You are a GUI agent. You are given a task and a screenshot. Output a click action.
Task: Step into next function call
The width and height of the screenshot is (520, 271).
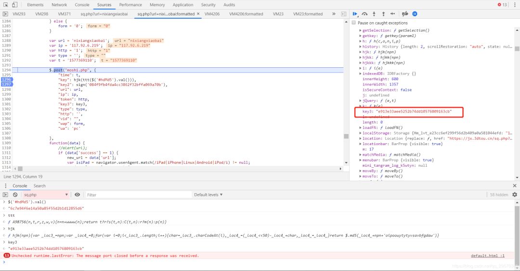375,14
